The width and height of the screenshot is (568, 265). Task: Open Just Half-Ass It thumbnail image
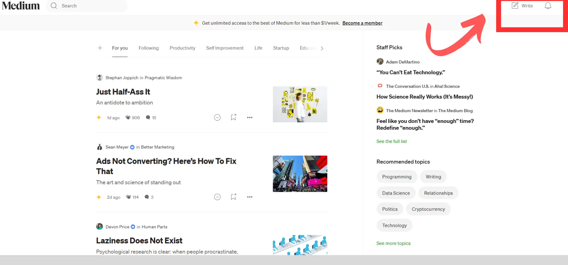coord(300,104)
